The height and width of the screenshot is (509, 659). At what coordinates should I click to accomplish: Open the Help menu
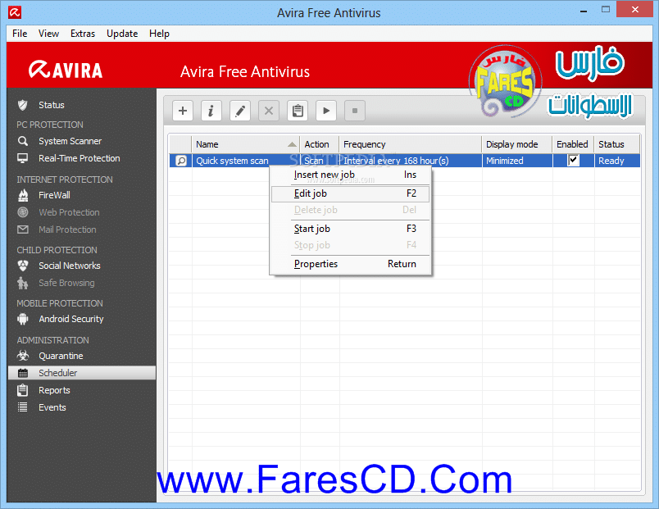click(159, 34)
